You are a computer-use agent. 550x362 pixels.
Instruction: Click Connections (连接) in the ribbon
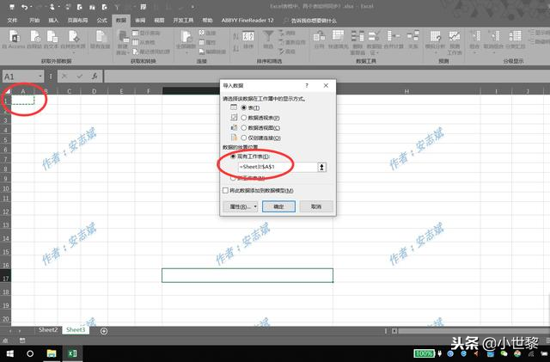(x=208, y=33)
